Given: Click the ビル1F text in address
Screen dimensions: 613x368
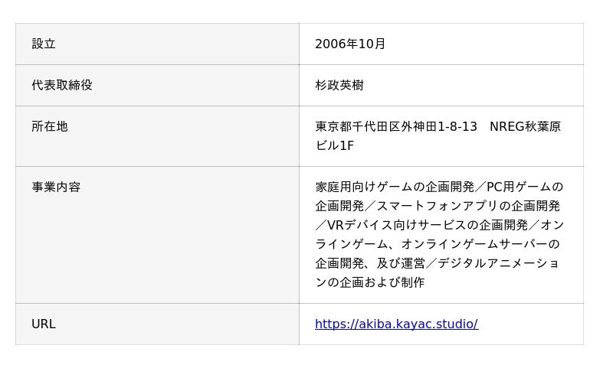Looking at the screenshot, I should tap(335, 145).
